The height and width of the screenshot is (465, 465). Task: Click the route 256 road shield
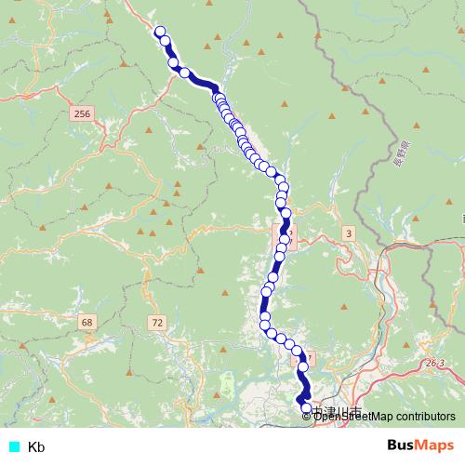[x=82, y=113]
